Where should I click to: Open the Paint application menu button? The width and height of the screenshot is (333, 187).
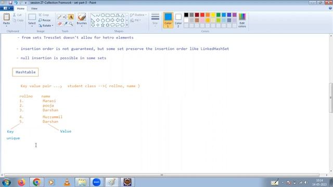(7, 8)
